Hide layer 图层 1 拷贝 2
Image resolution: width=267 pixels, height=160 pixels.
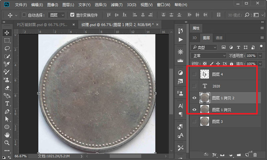point(194,98)
